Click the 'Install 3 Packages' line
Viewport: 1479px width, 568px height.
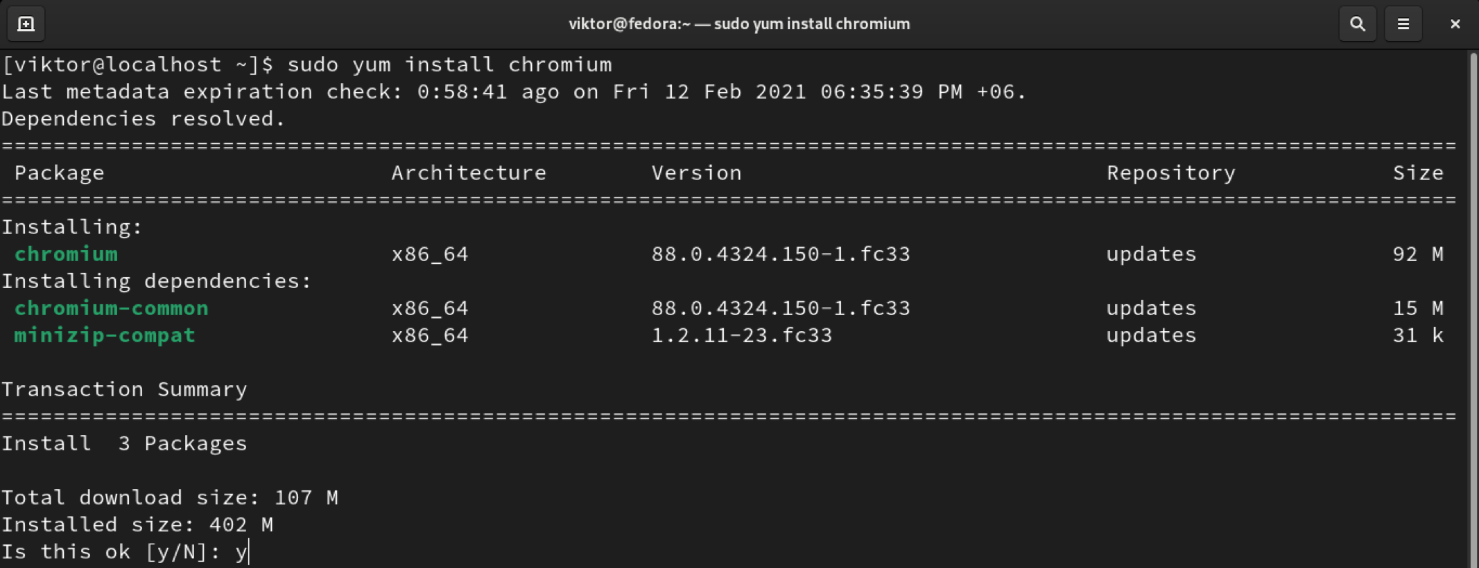[124, 443]
